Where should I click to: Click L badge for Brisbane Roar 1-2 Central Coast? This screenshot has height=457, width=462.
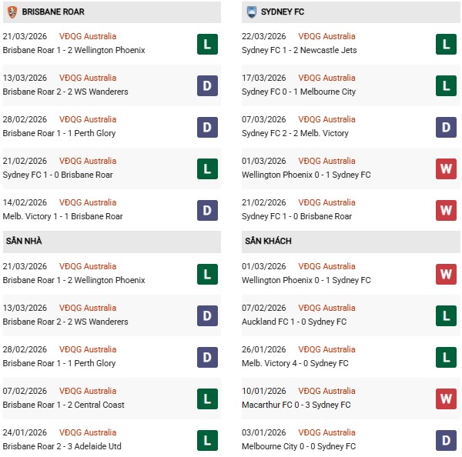click(x=206, y=399)
